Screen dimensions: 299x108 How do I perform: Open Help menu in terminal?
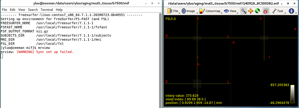pyautogui.click(x=59, y=10)
